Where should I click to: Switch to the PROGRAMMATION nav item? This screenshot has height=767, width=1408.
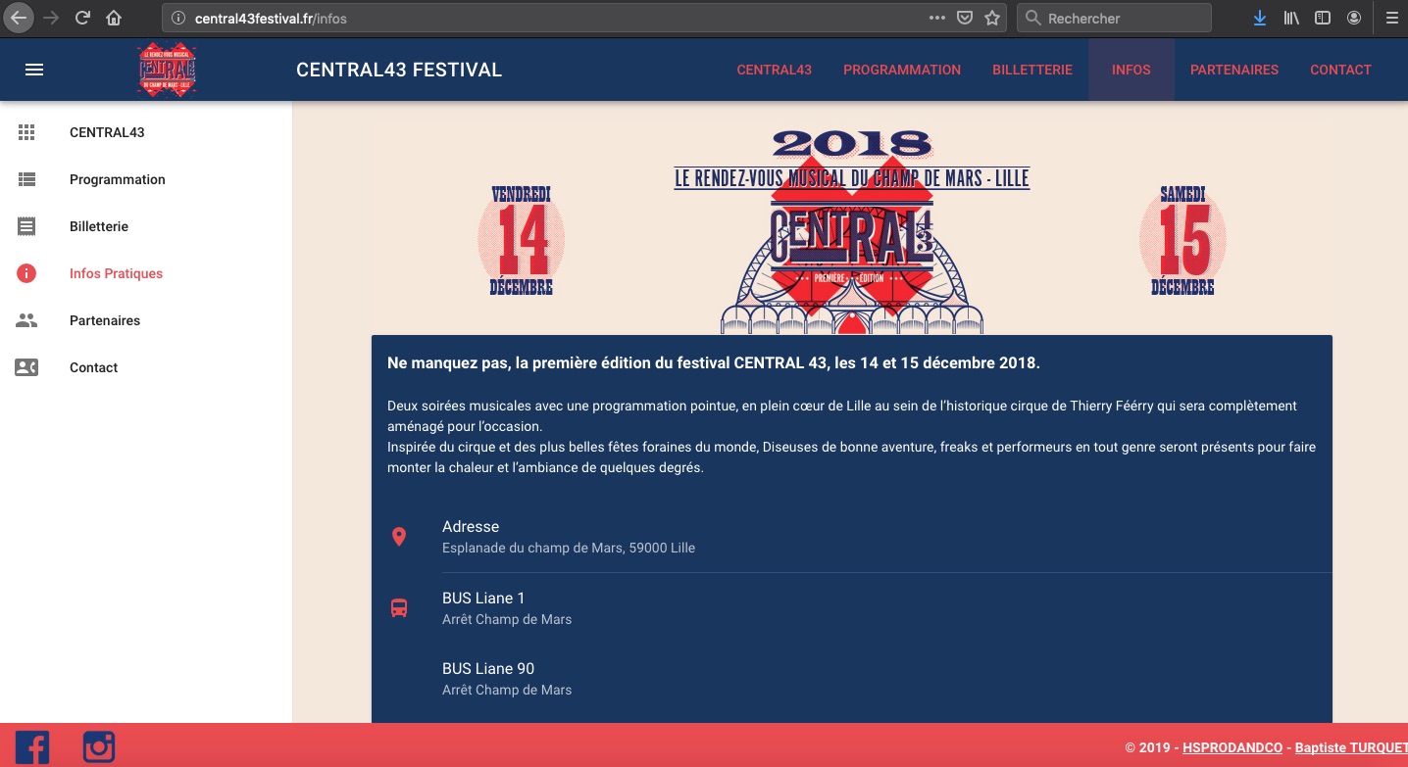(x=902, y=70)
